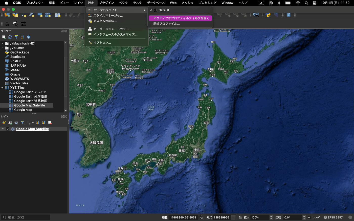Image resolution: width=354 pixels, height=221 pixels.
Task: Expand all layers icon in Layers panel
Action: pyautogui.click(x=38, y=122)
